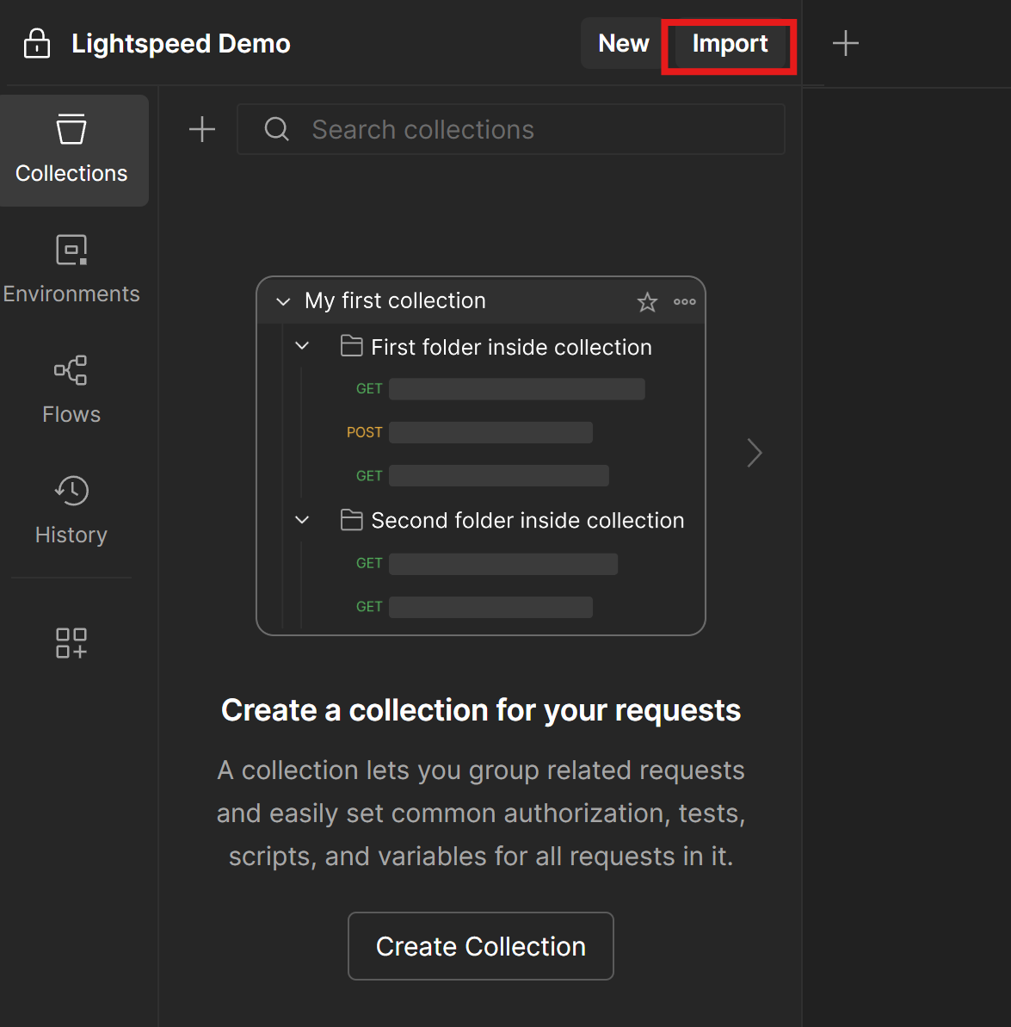Go to next onboarding slide arrow
Viewport: 1011px width, 1027px height.
[755, 453]
